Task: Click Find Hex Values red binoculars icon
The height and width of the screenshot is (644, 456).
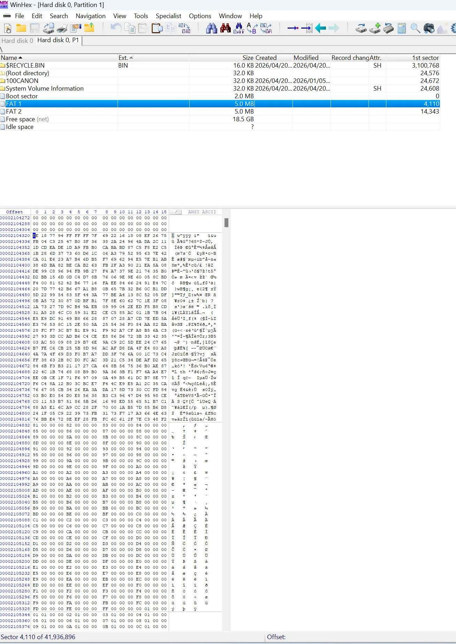Action: pos(225,28)
